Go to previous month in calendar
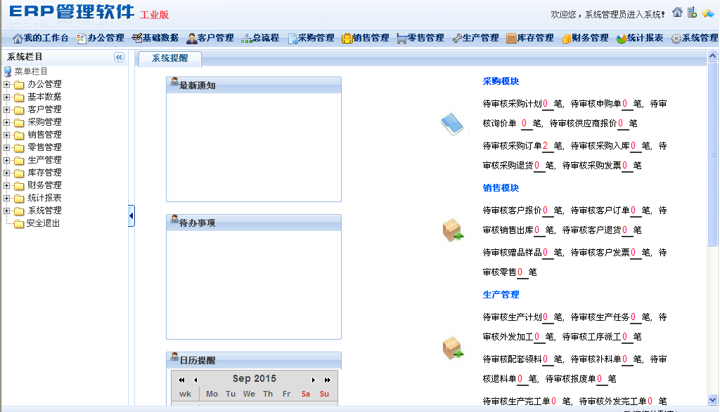 [195, 380]
